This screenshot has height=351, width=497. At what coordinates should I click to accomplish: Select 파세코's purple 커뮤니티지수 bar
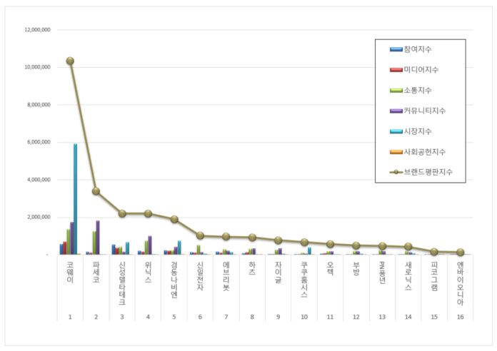point(98,238)
